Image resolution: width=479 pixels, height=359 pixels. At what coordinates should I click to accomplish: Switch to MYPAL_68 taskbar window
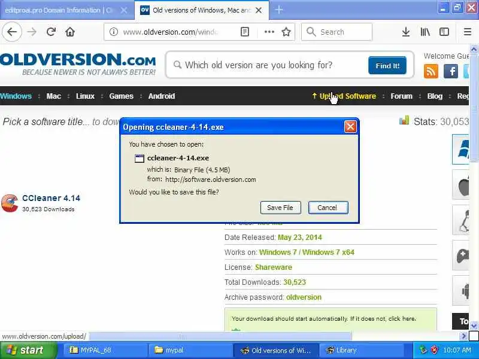[x=105, y=350]
